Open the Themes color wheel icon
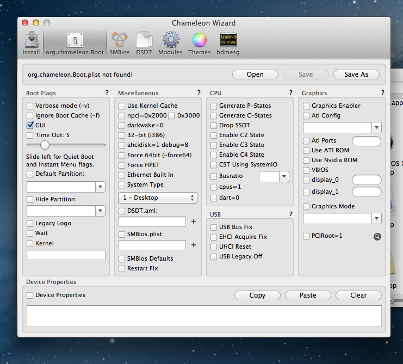The height and width of the screenshot is (364, 403). tap(199, 42)
